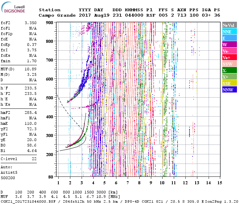Click the B0 value 58.6
This screenshot has height=204, width=239.
pos(32,146)
